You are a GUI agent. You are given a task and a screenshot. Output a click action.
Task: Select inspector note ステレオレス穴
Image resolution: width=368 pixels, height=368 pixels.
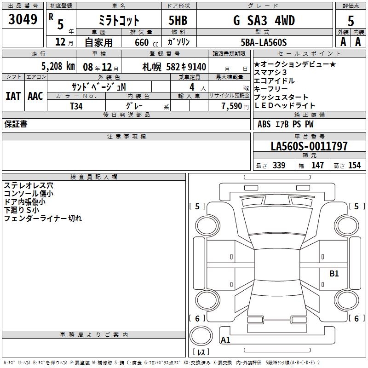(x=29, y=185)
